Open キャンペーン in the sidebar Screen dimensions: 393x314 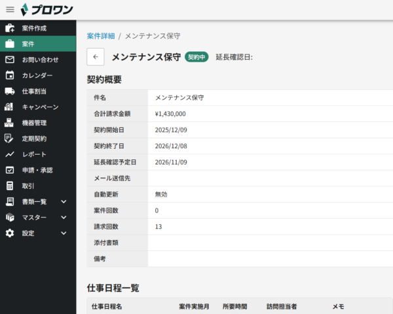(40, 107)
